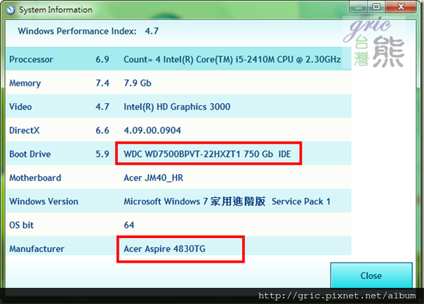The height and width of the screenshot is (304, 424).
Task: Click the 'Proccessor' row label
Action: point(31,59)
